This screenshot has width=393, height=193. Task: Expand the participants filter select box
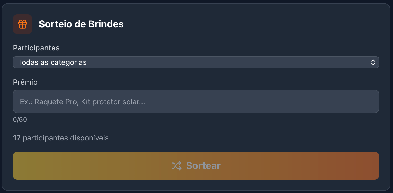242,62
